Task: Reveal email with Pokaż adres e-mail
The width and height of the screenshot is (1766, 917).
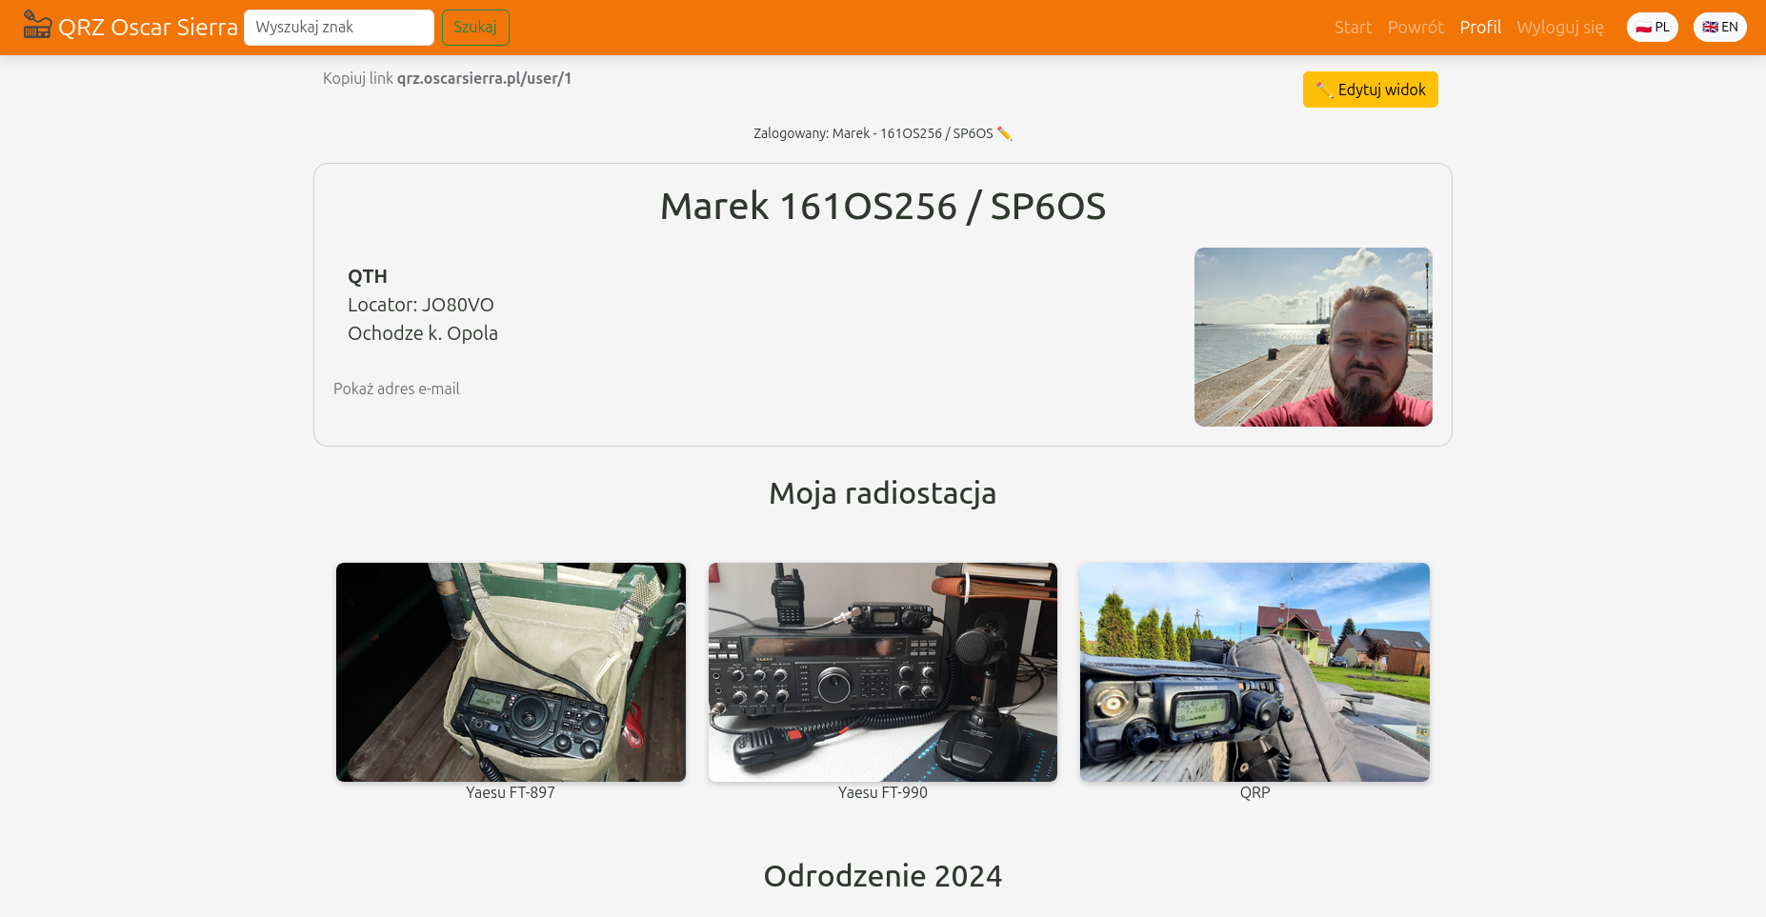Action: tap(396, 389)
